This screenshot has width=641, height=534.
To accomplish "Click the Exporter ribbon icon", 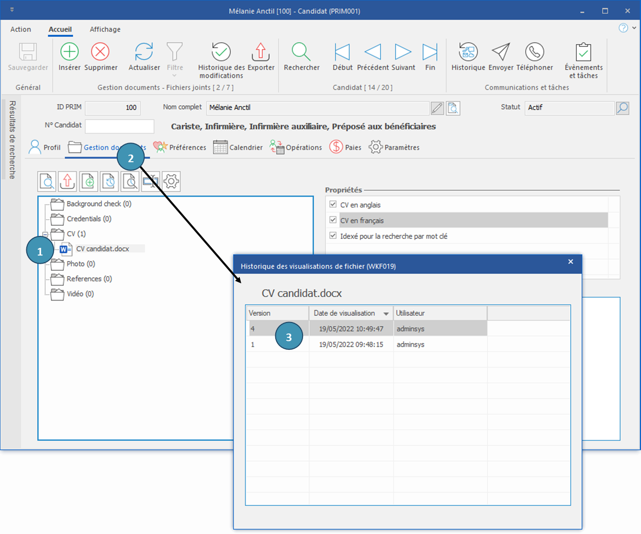I will point(261,52).
